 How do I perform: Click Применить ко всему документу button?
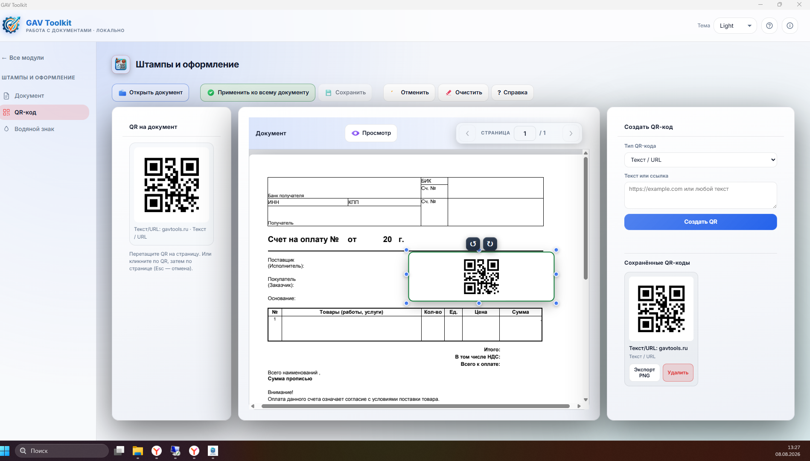coord(258,93)
